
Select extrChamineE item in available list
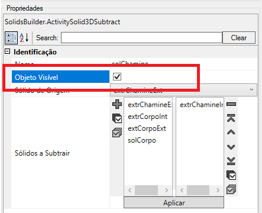(x=150, y=105)
